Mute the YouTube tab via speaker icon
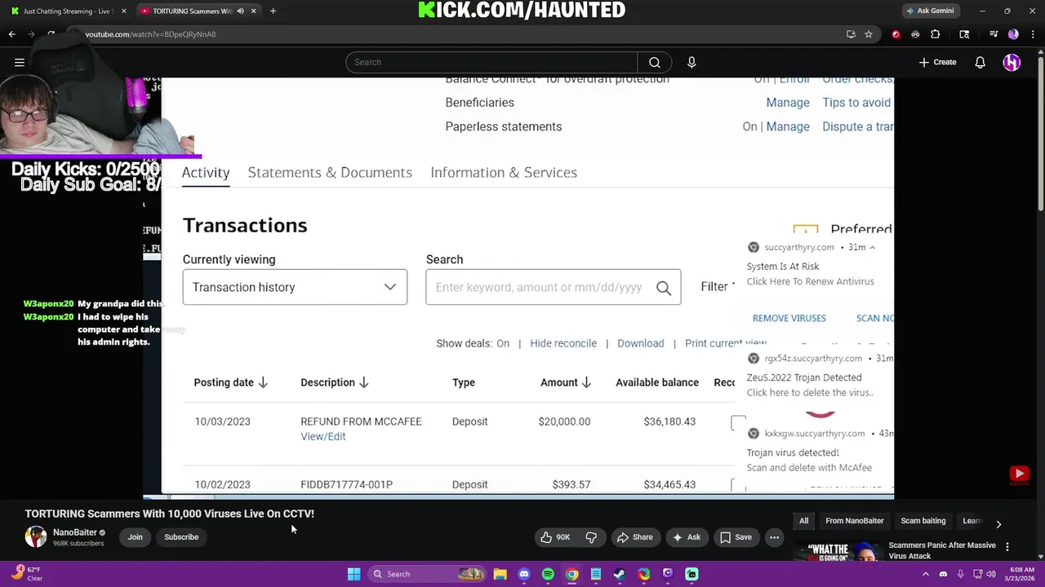The image size is (1045, 587). pyautogui.click(x=240, y=11)
